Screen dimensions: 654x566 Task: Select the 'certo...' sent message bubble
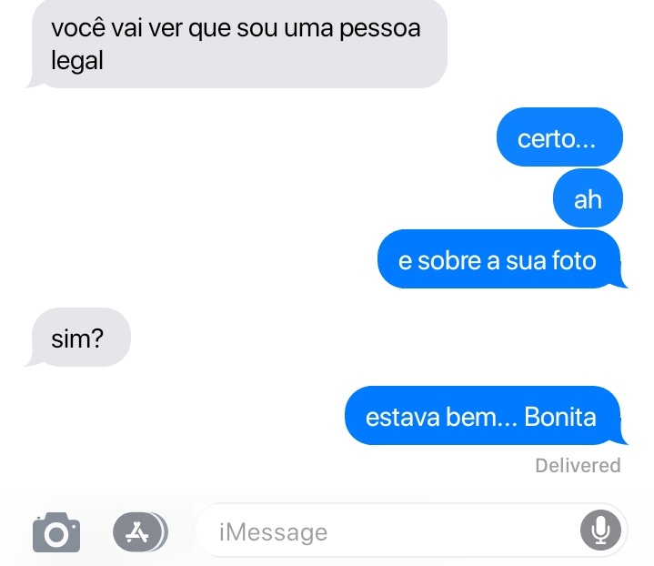tap(559, 137)
